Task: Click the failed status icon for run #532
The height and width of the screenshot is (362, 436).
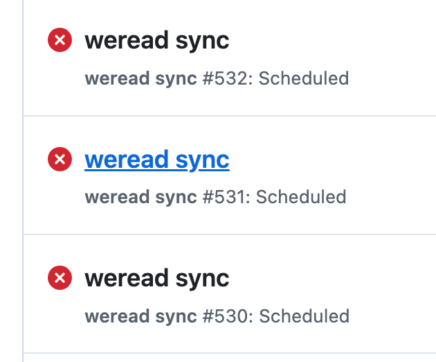Action: coord(60,41)
